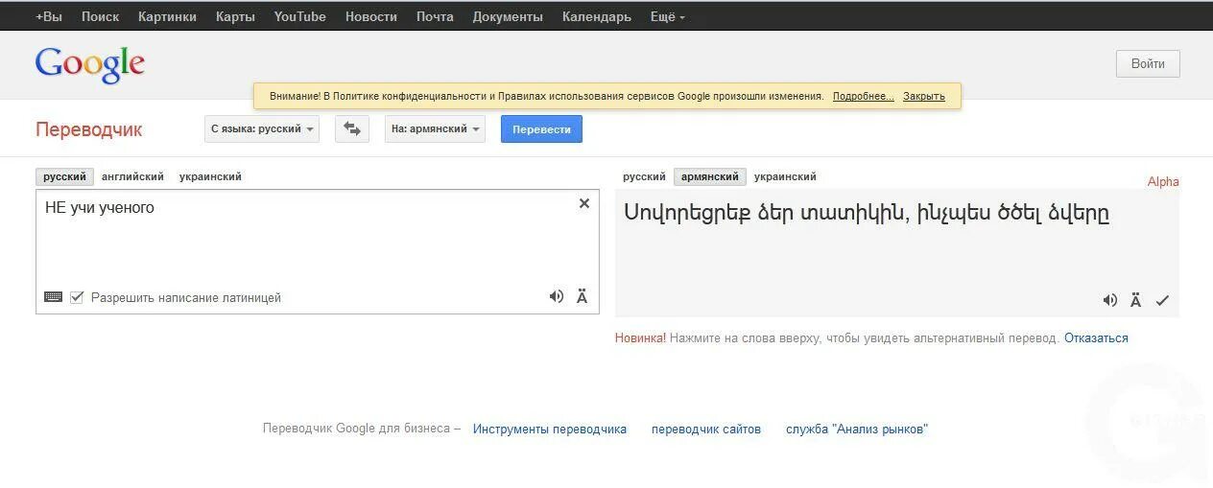Open the 'На: армянский' dropdown
The width and height of the screenshot is (1213, 488).
[435, 128]
